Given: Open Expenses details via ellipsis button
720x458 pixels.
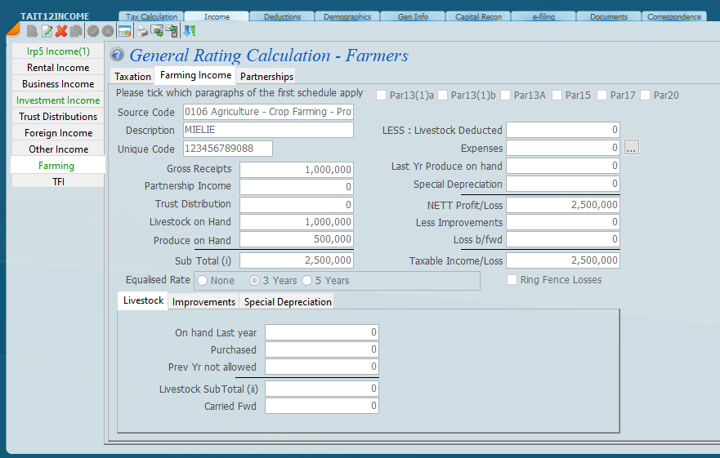Looking at the screenshot, I should coord(631,148).
